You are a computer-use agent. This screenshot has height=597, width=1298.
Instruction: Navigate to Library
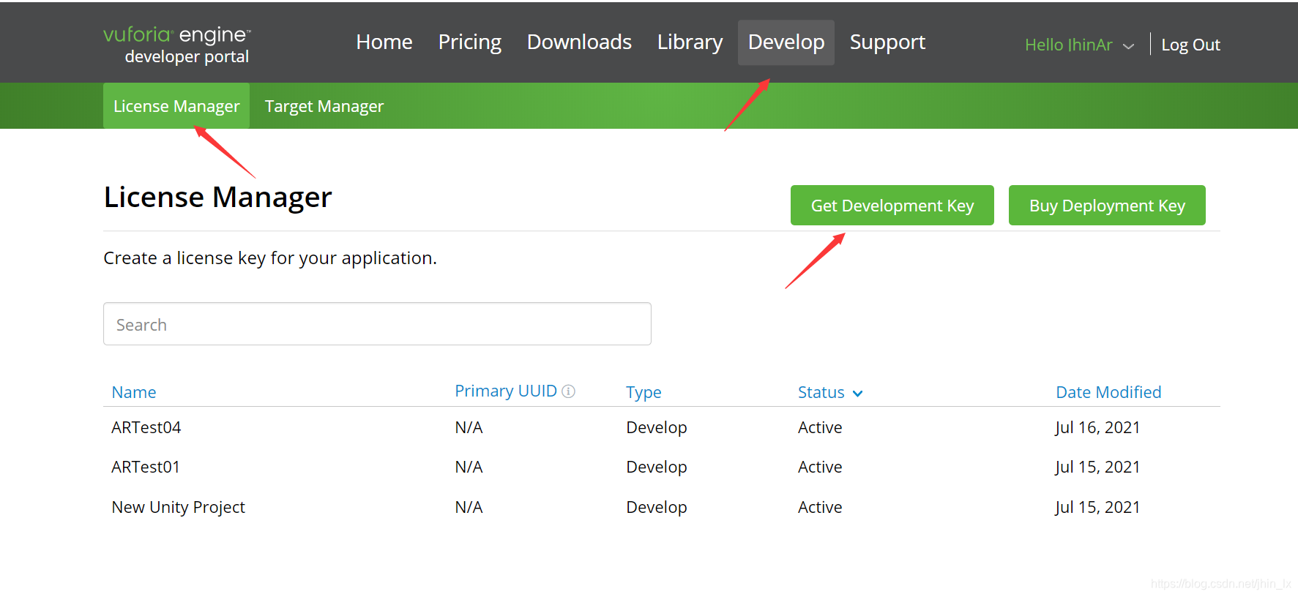click(690, 42)
